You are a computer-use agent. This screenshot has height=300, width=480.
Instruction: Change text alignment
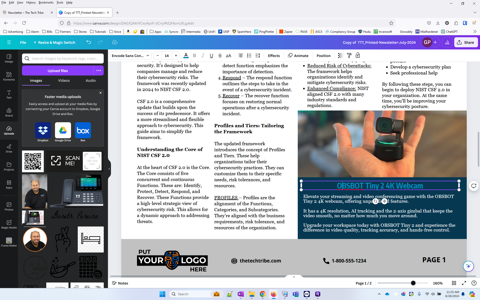click(x=241, y=55)
